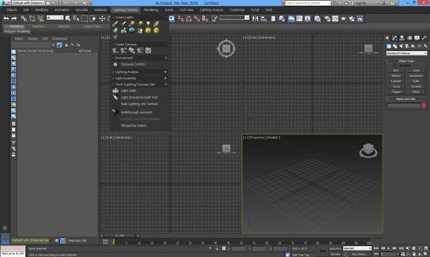The width and height of the screenshot is (430, 257).
Task: Click the pink object color swatch
Action: (423, 106)
